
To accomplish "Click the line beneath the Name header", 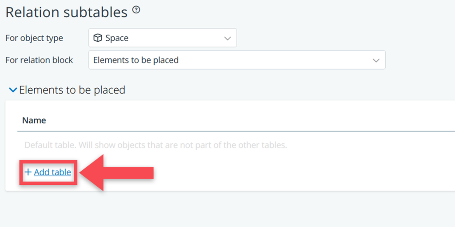I will (x=235, y=131).
